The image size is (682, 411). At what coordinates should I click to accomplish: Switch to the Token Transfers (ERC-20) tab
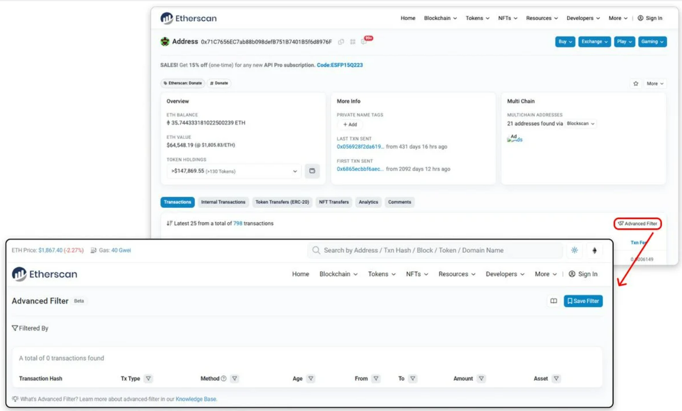tap(284, 202)
